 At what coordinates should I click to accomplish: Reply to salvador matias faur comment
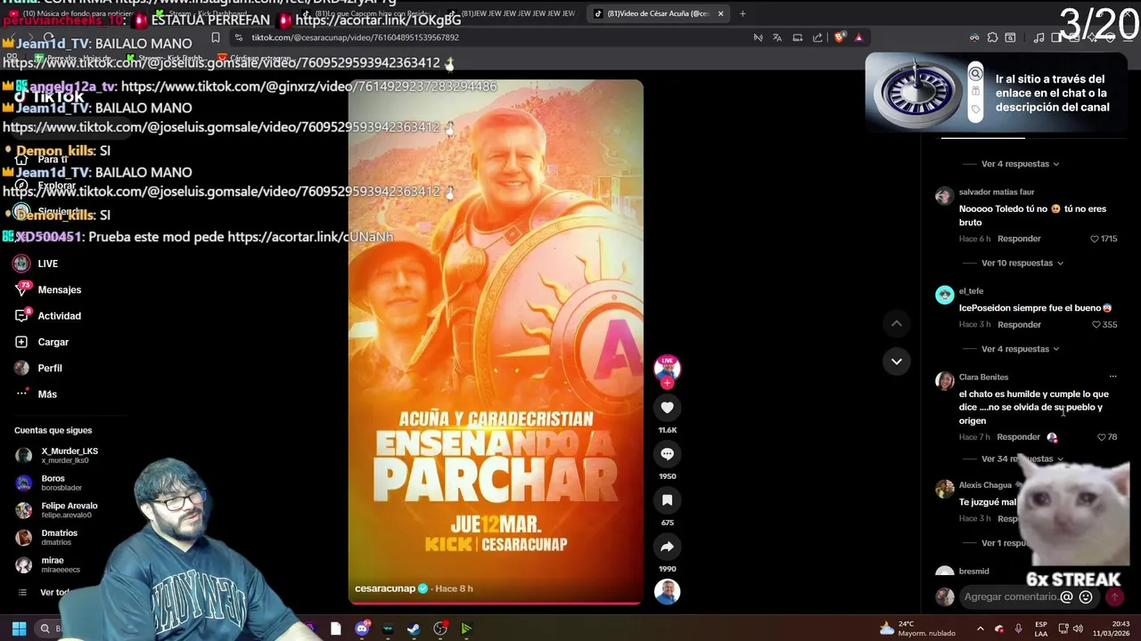tap(1019, 239)
